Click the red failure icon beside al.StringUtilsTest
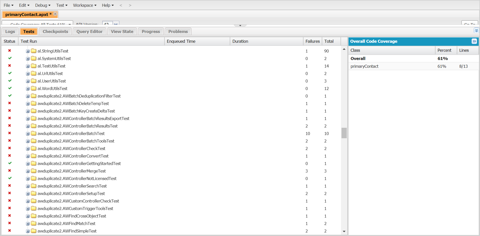 point(9,51)
